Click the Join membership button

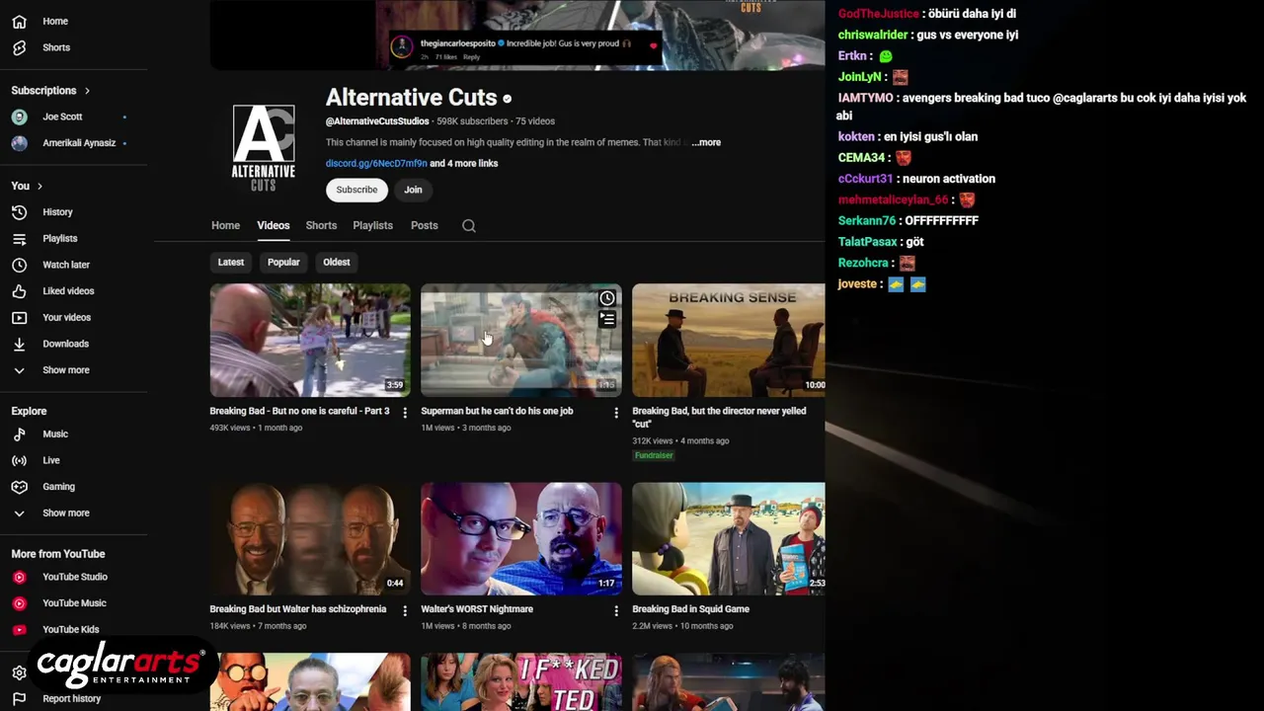coord(413,190)
